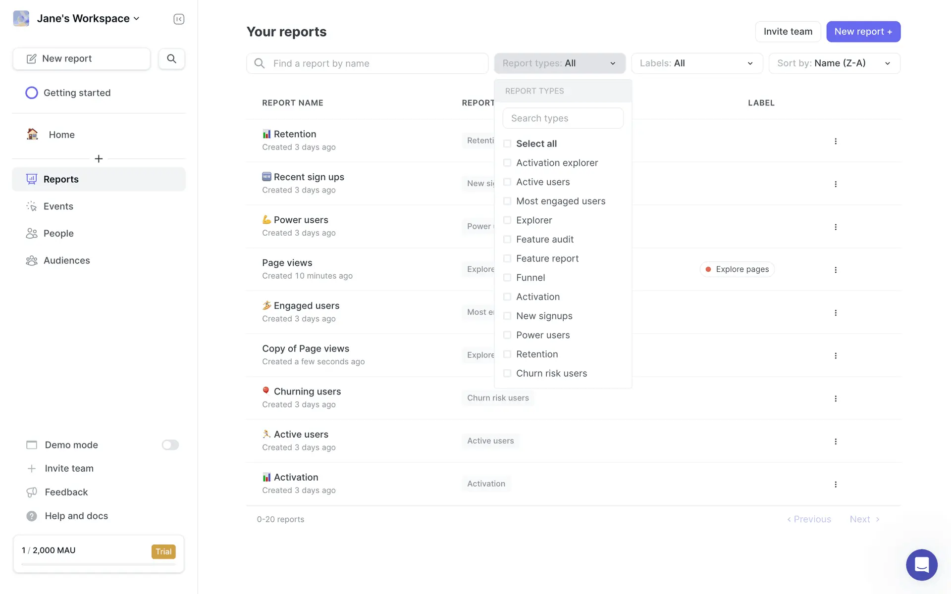Click the plus icon below Home
The width and height of the screenshot is (951, 594).
[x=99, y=158]
